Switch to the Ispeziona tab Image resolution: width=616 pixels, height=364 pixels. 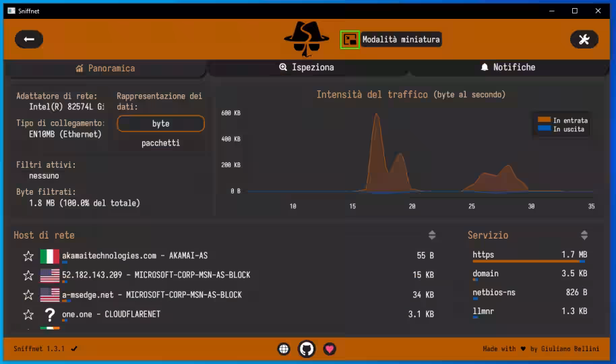(307, 67)
